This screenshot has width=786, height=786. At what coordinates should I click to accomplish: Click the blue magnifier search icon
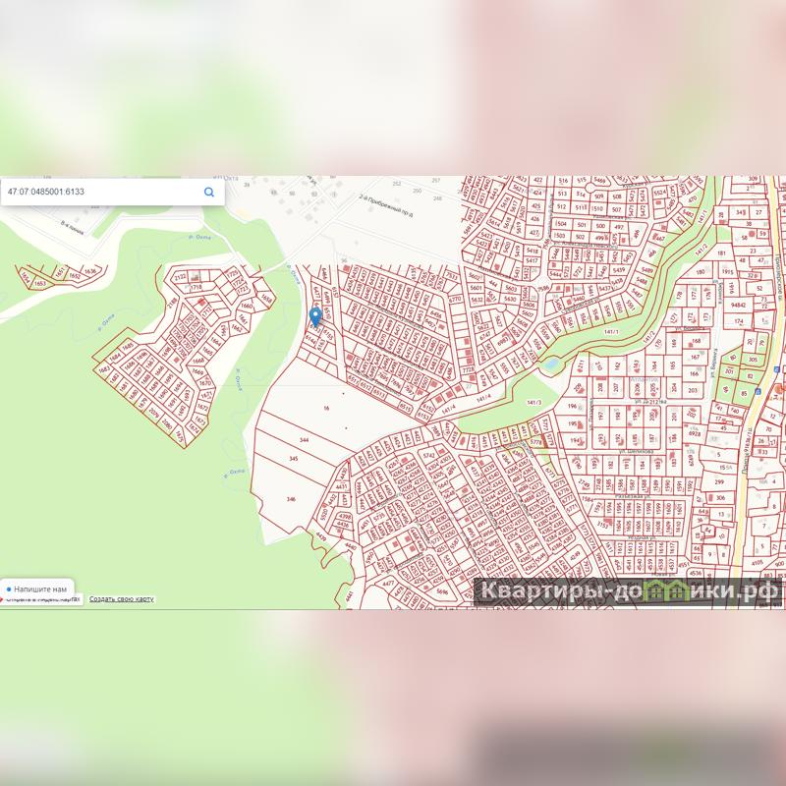tap(209, 192)
